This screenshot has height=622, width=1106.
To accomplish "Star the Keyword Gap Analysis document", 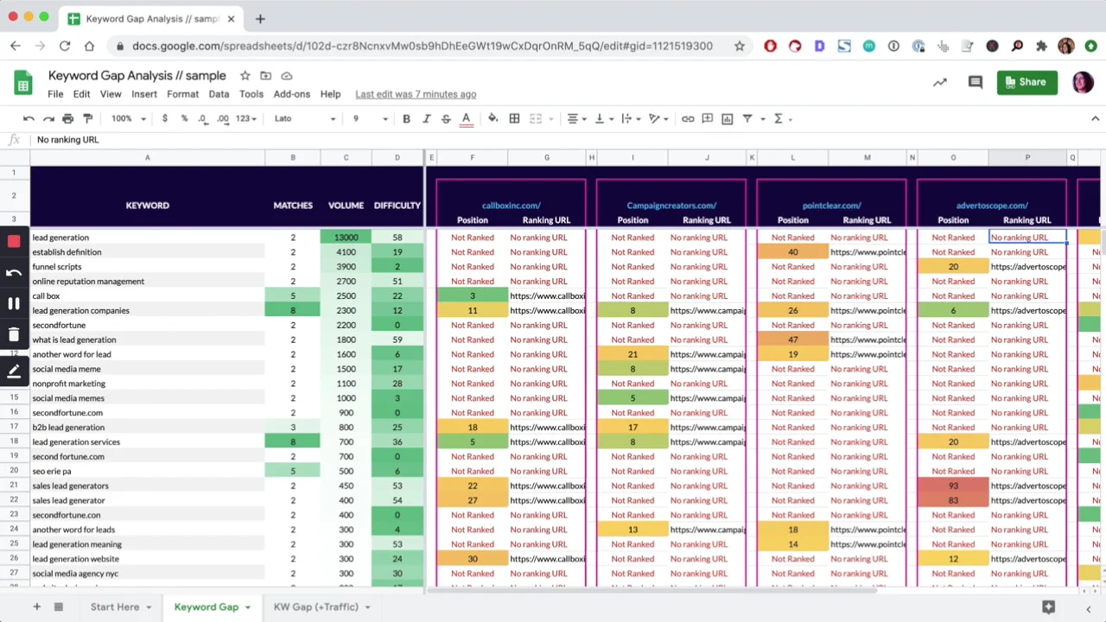I will pos(245,76).
